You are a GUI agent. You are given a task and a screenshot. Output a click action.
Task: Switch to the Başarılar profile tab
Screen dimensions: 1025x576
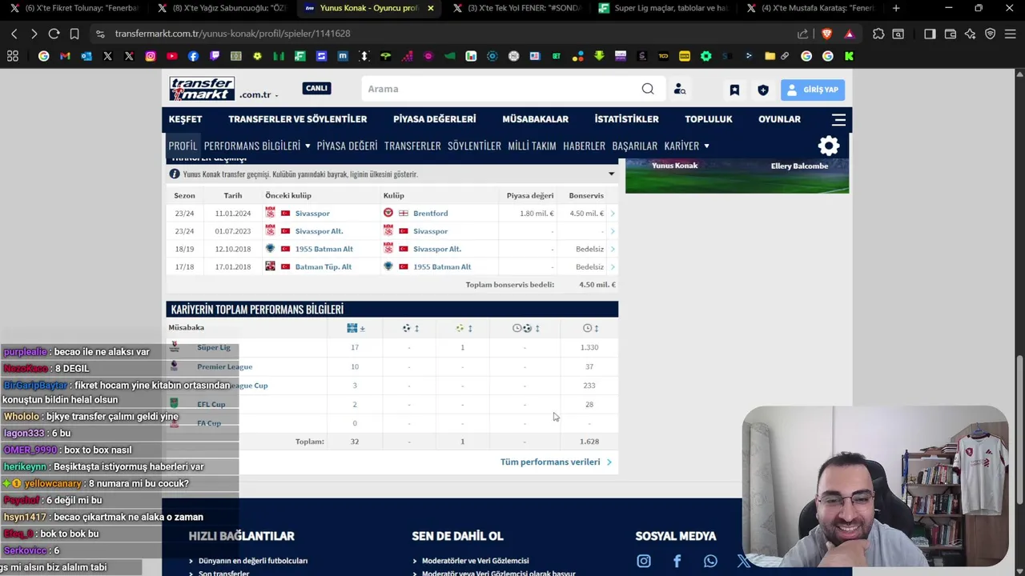pyautogui.click(x=634, y=146)
